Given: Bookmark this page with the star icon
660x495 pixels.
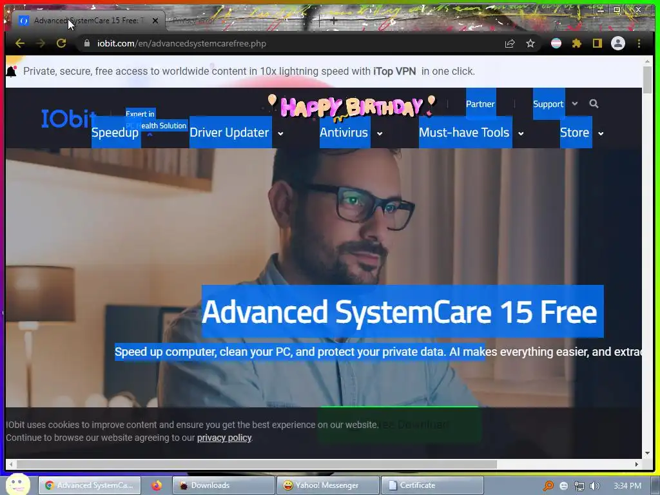Looking at the screenshot, I should [530, 43].
